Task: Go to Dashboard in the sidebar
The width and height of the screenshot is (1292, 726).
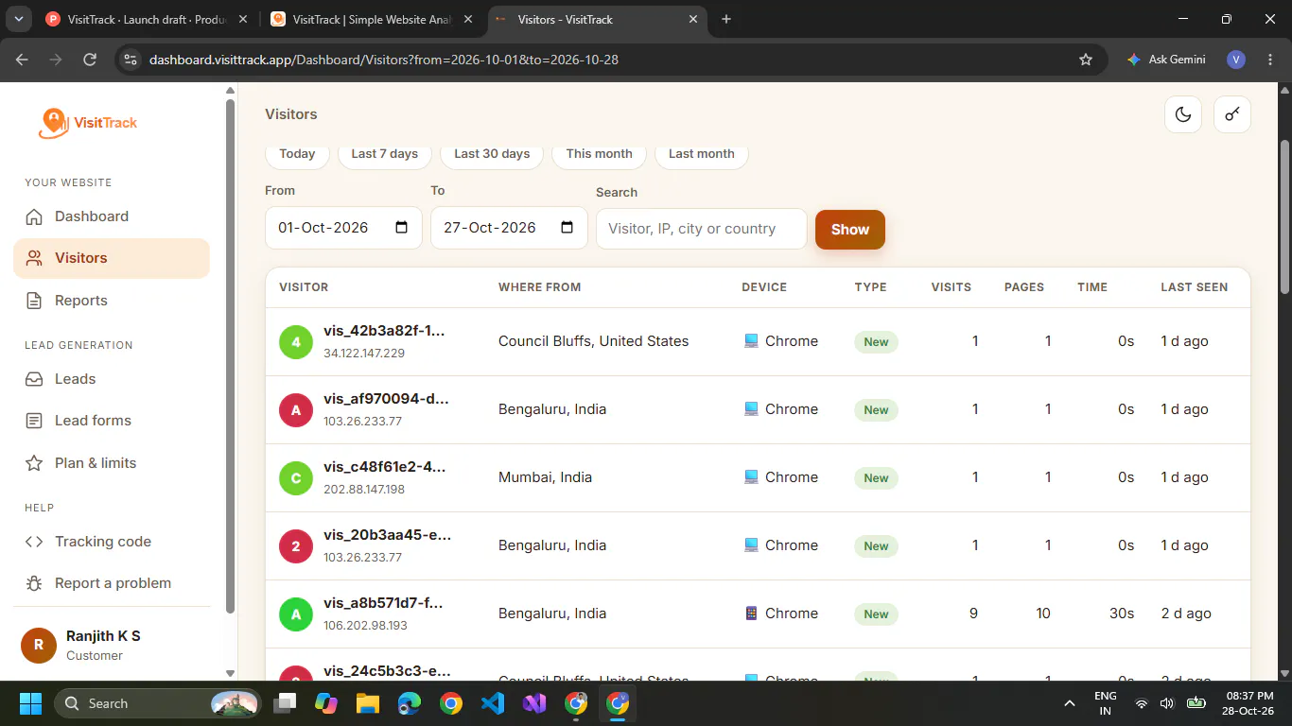Action: [x=112, y=216]
